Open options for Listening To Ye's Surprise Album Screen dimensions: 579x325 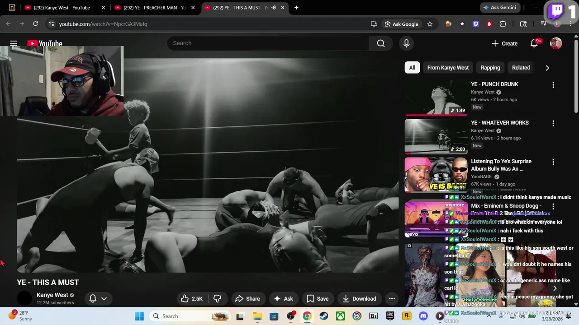(553, 162)
